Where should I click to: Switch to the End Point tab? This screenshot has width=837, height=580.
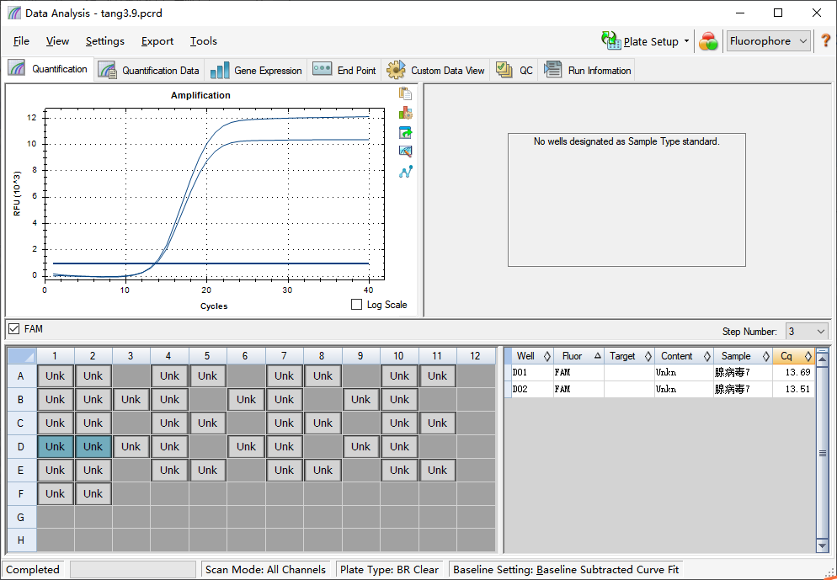coord(344,70)
